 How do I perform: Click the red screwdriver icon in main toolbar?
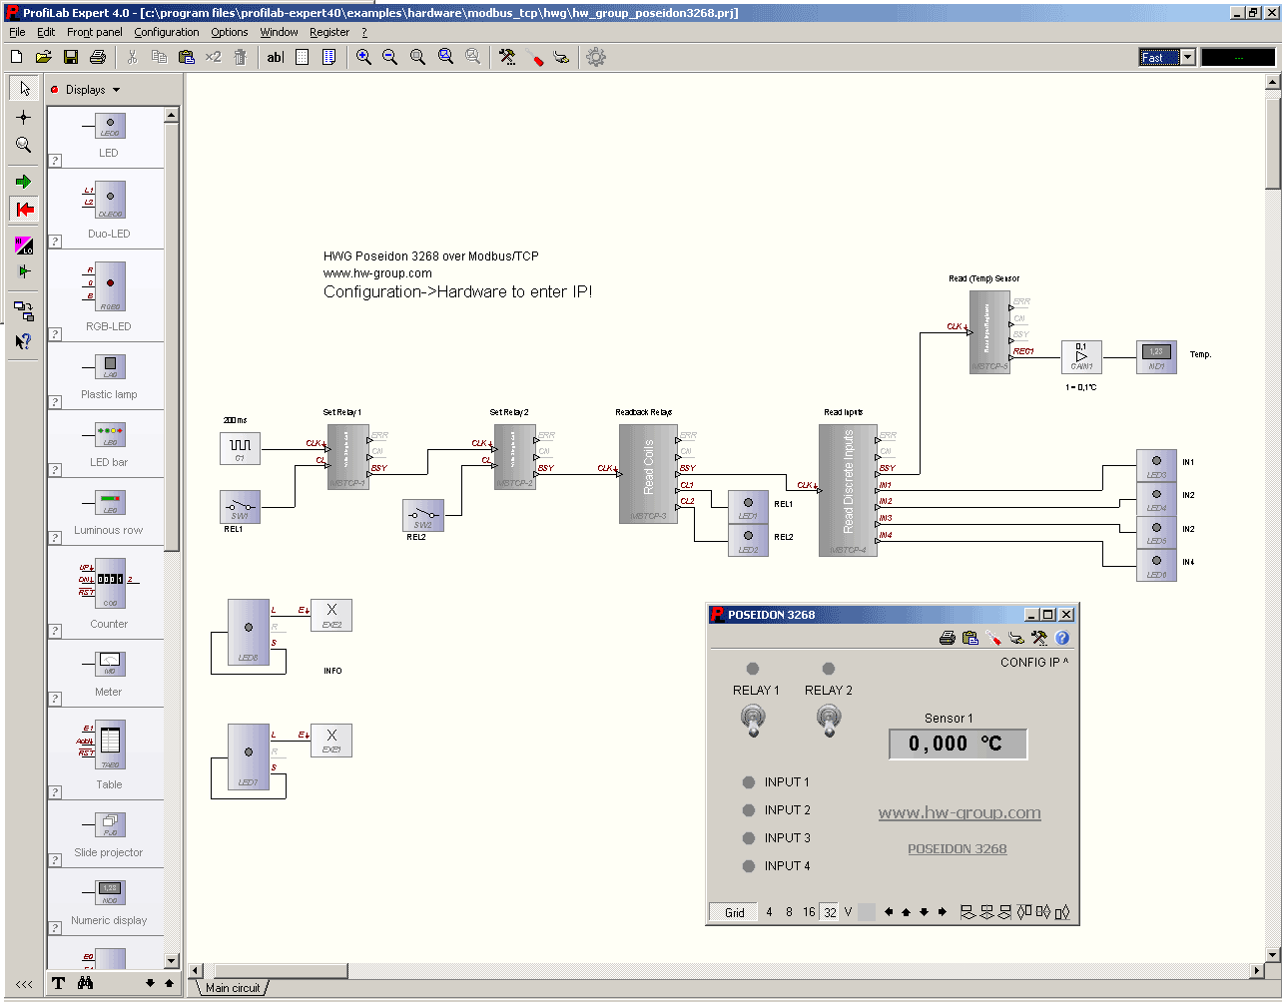click(535, 58)
